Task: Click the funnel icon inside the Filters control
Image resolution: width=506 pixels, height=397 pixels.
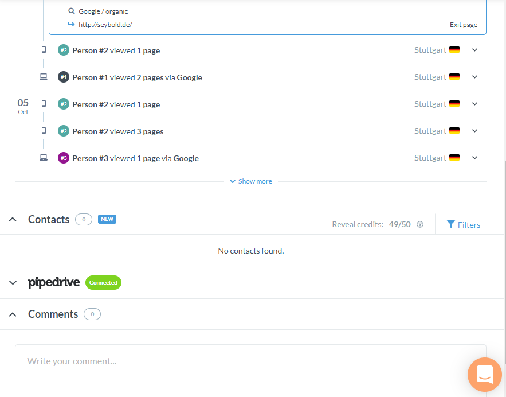Action: [x=452, y=224]
